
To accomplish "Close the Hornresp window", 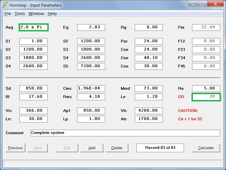I will pyautogui.click(x=215, y=4).
